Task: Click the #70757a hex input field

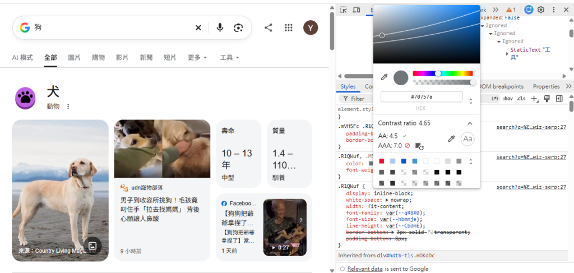Action: (422, 97)
